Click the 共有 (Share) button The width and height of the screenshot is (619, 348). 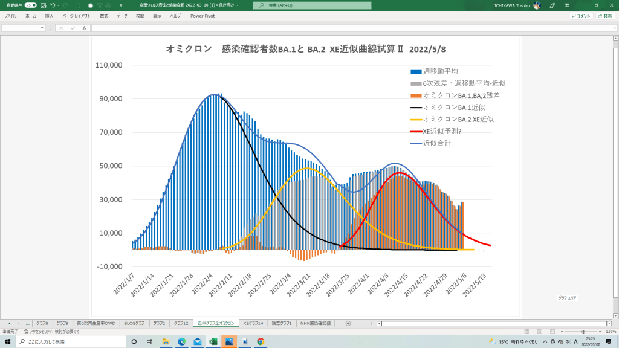coord(604,16)
